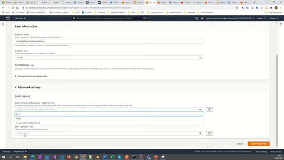The image size is (284, 160).
Task: Open the Runtime Info link
Action: coord(26,51)
